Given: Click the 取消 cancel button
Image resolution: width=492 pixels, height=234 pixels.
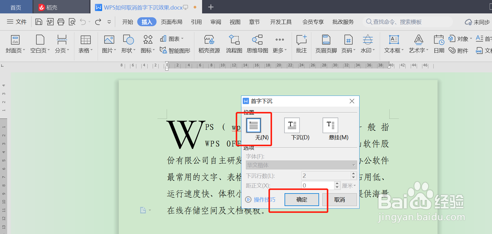Looking at the screenshot, I should pos(340,199).
